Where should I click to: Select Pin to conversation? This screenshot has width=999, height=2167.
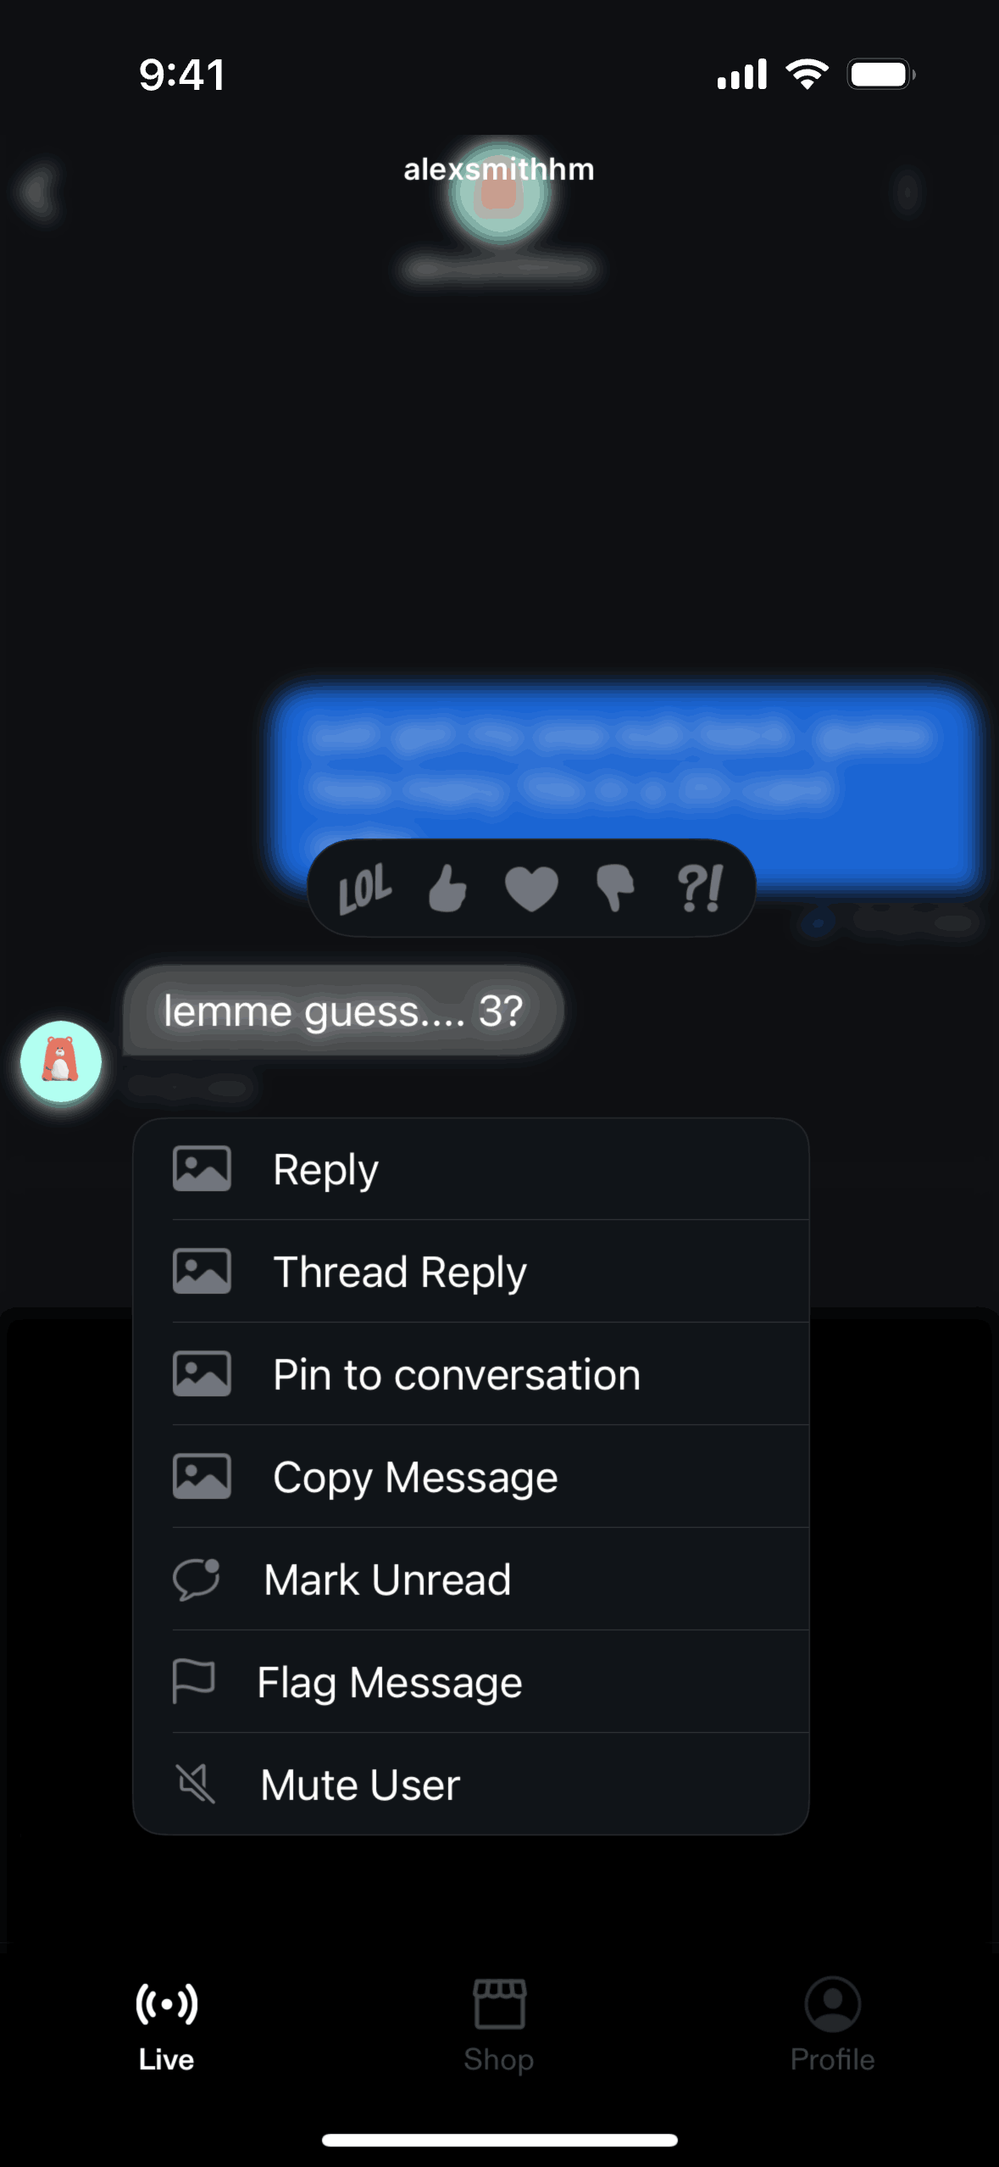click(x=471, y=1374)
